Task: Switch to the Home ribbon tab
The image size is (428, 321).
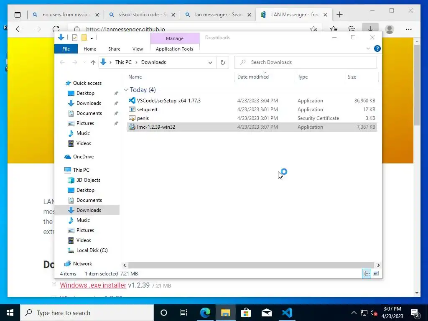Action: coord(90,49)
